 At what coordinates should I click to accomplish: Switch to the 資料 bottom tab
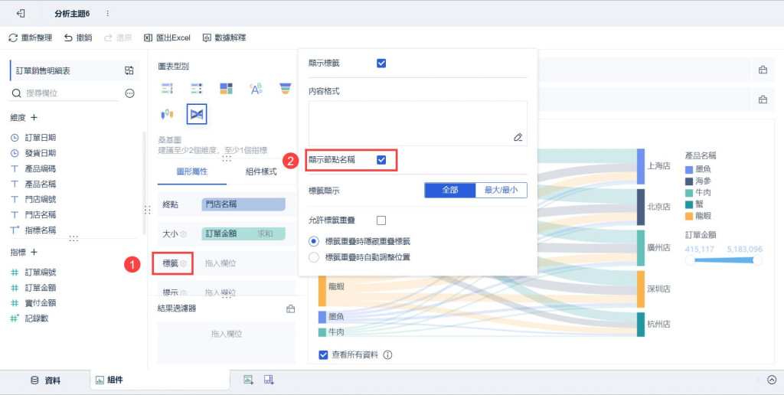pyautogui.click(x=45, y=380)
